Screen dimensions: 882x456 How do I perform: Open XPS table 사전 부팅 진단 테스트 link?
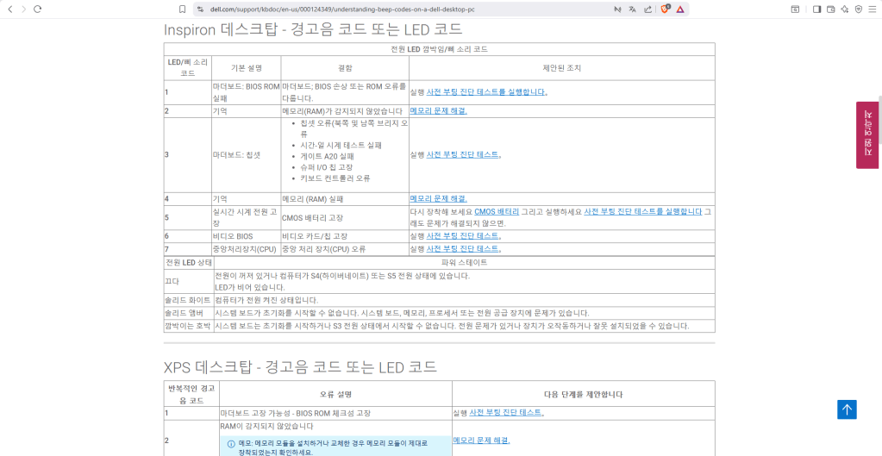coord(505,413)
